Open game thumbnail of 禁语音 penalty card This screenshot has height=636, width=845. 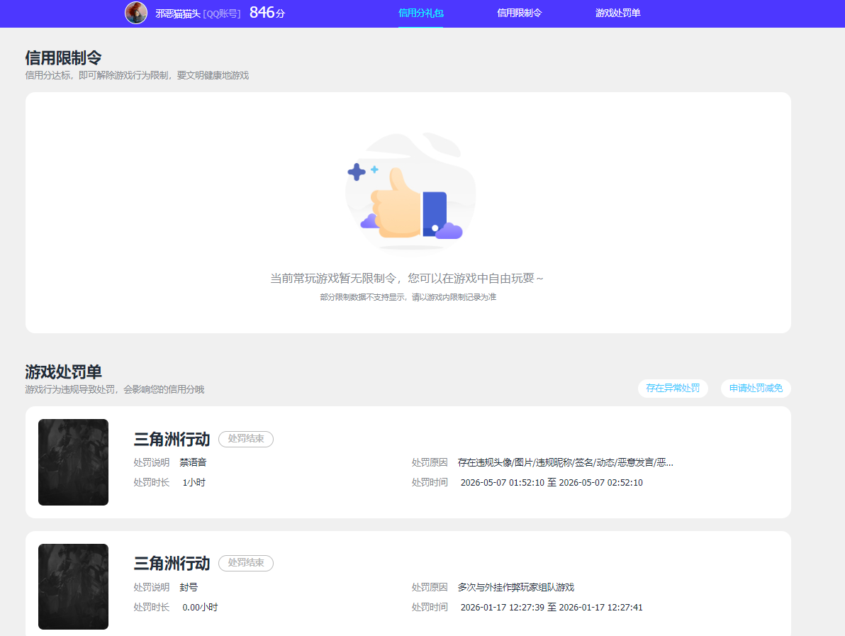(x=73, y=462)
